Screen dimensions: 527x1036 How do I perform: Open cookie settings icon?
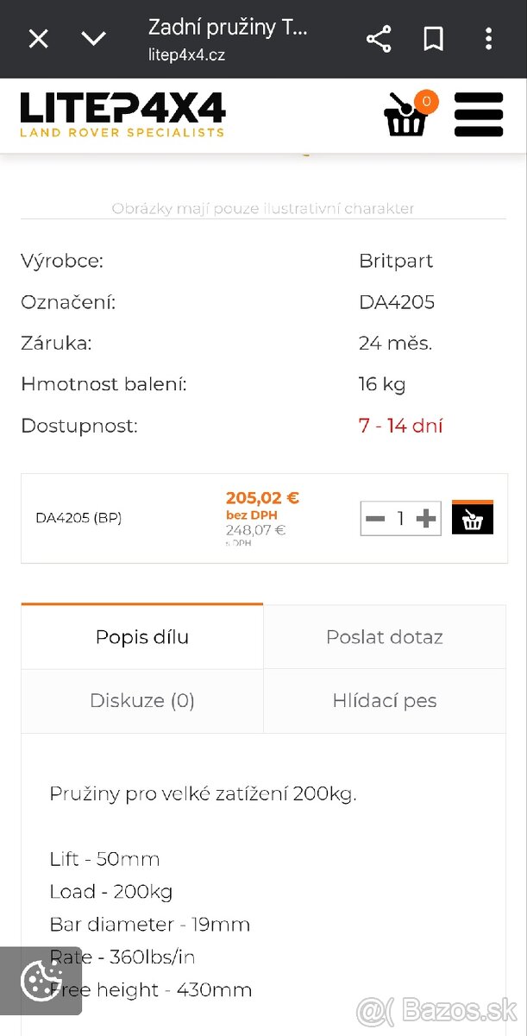(x=40, y=981)
